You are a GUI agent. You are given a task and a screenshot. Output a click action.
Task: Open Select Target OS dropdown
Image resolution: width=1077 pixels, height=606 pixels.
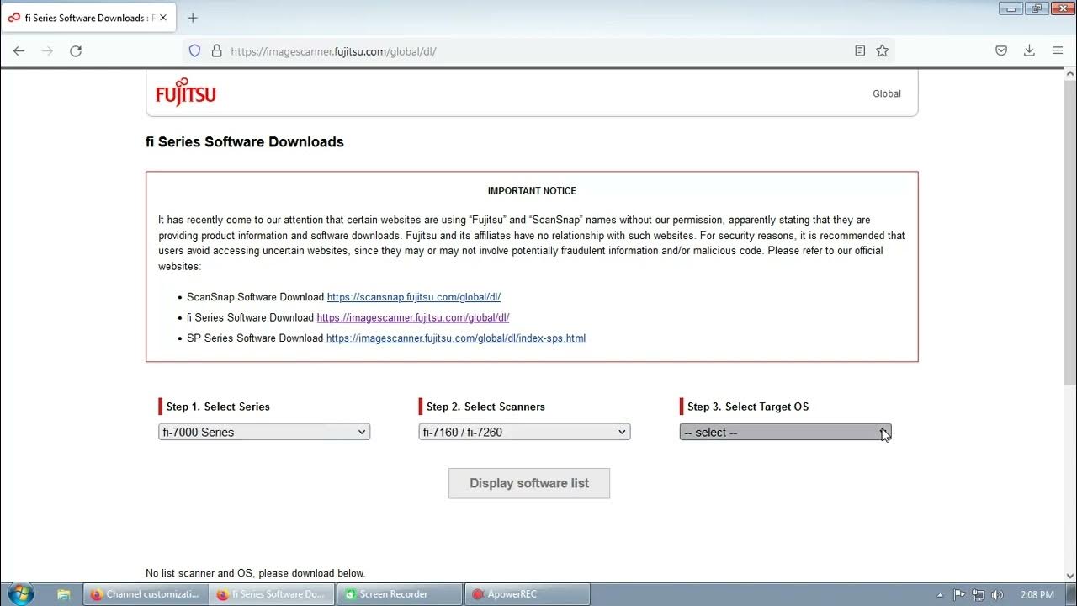[785, 432]
